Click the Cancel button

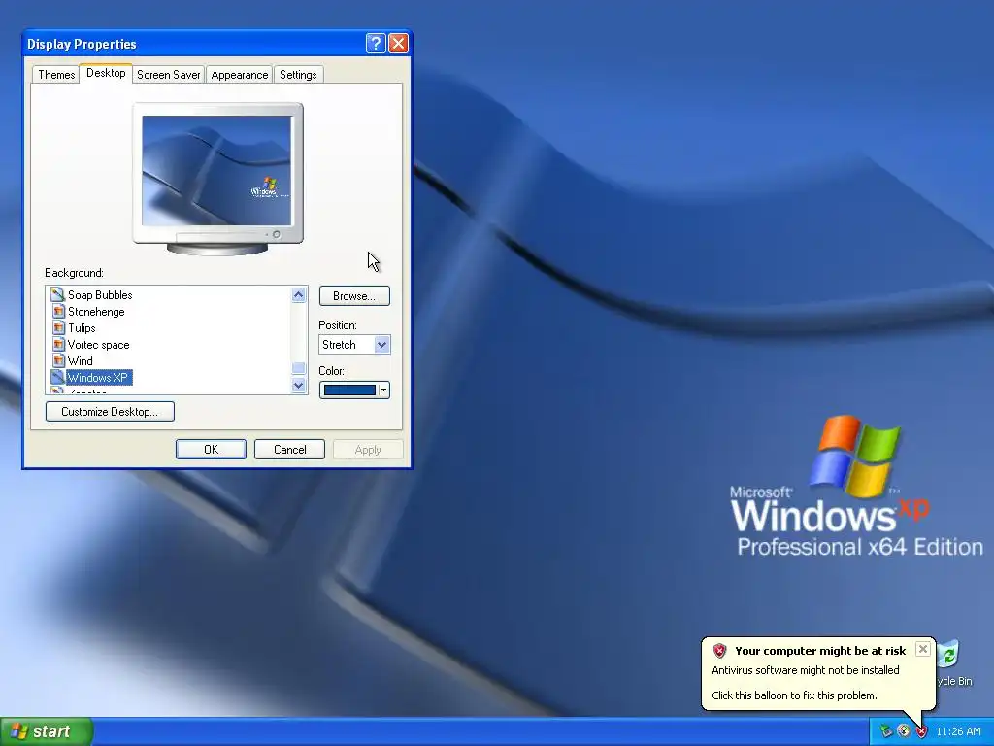289,449
